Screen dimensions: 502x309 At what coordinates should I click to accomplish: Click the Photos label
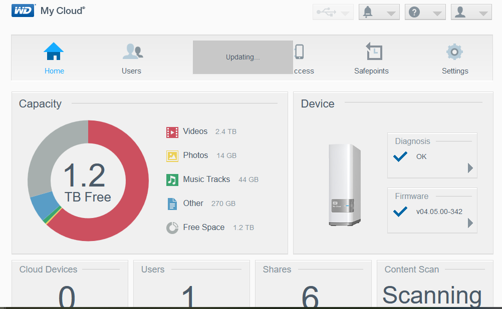click(x=195, y=155)
